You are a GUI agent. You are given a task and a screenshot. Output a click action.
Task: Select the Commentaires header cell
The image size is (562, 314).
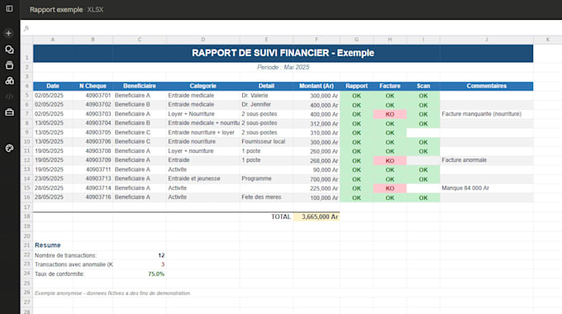[486, 86]
